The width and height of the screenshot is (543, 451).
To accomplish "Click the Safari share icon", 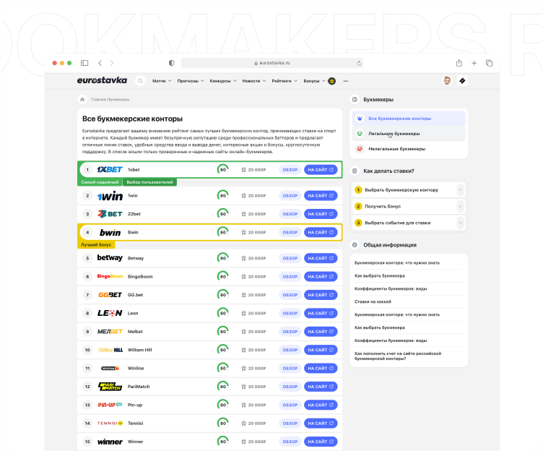I will [459, 63].
